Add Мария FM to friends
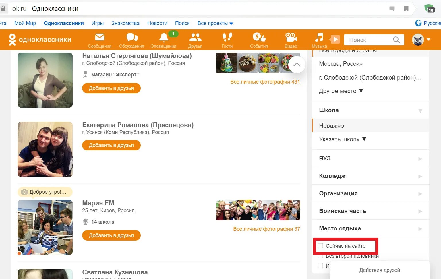 pyautogui.click(x=111, y=235)
